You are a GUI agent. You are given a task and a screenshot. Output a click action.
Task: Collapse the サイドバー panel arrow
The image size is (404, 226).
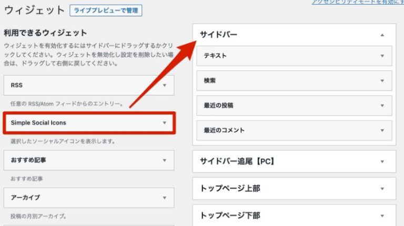tap(382, 35)
